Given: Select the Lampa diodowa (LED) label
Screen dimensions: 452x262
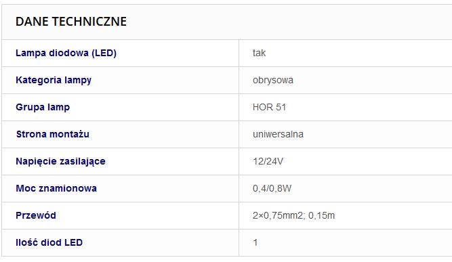Looking at the screenshot, I should point(66,53).
